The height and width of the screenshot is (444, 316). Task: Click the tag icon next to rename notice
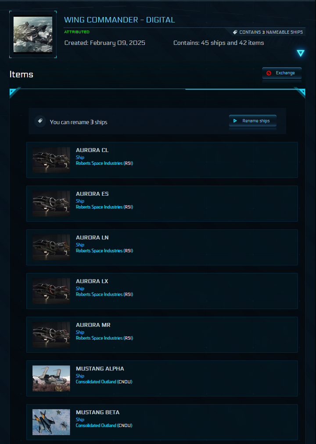click(x=40, y=121)
